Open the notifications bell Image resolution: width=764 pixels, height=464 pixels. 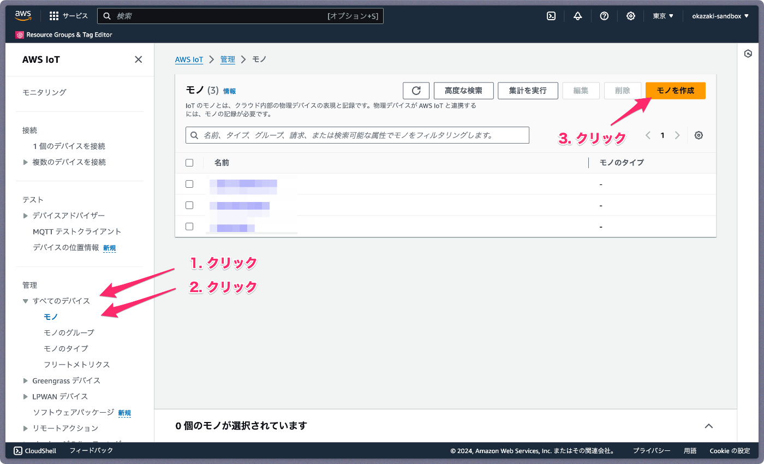[577, 16]
